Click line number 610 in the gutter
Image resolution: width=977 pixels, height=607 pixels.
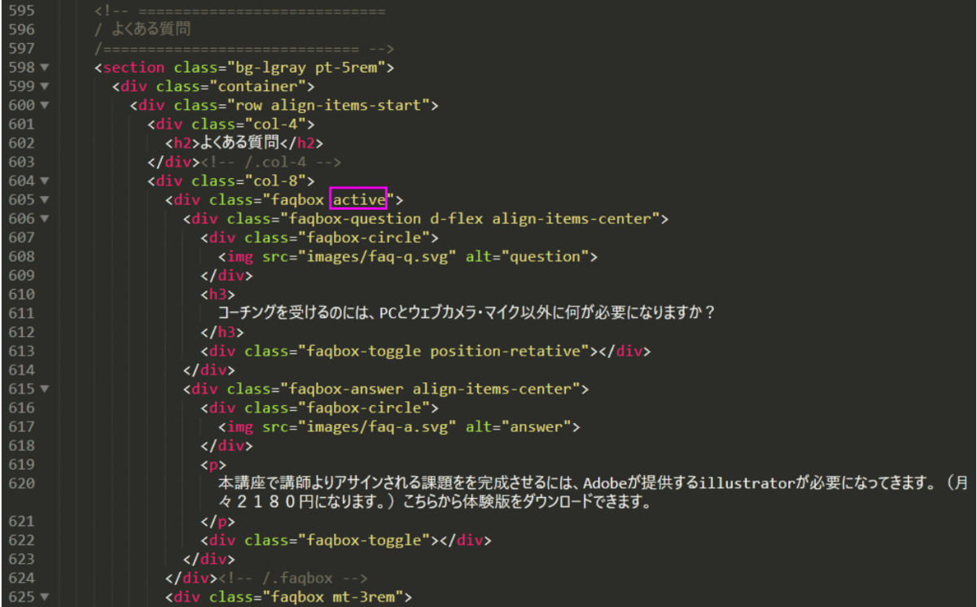(x=20, y=295)
